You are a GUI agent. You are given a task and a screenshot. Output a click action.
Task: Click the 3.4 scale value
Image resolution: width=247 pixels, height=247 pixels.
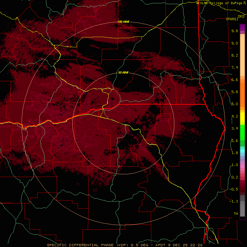point(235,128)
